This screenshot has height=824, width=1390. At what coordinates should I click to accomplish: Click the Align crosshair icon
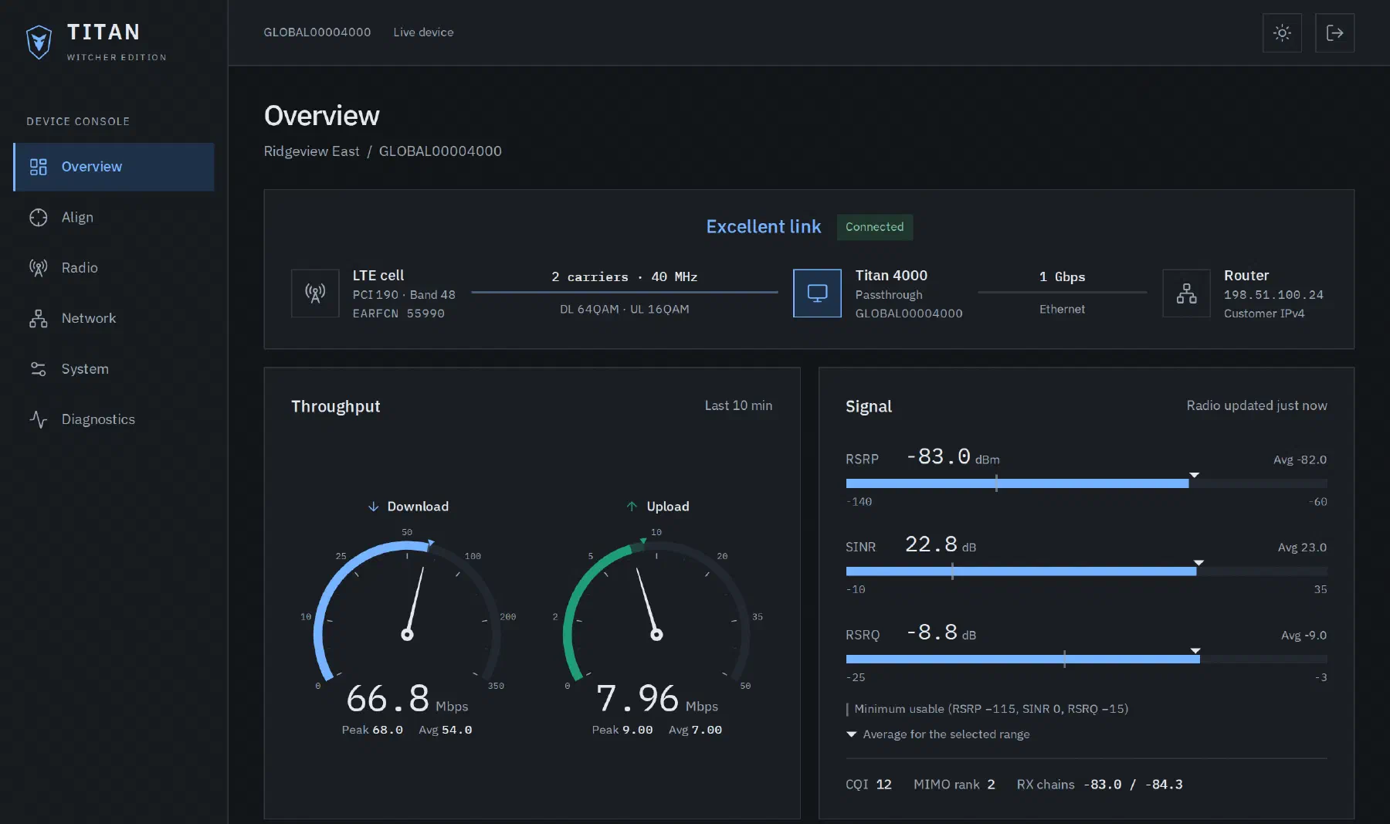(38, 218)
